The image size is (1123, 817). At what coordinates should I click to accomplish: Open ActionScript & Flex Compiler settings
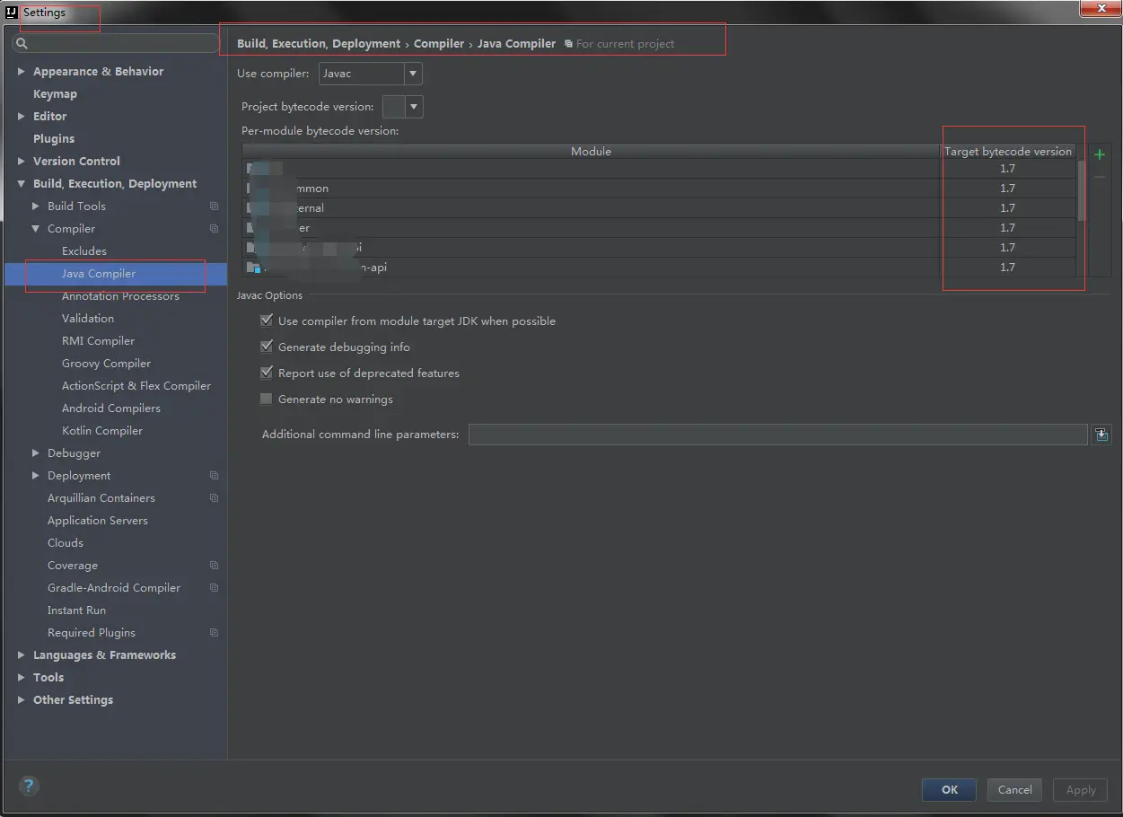point(136,385)
